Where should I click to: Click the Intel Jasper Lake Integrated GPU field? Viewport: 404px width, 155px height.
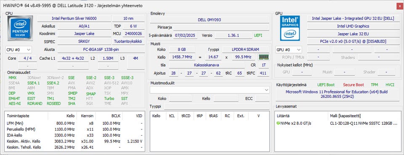point(353,18)
